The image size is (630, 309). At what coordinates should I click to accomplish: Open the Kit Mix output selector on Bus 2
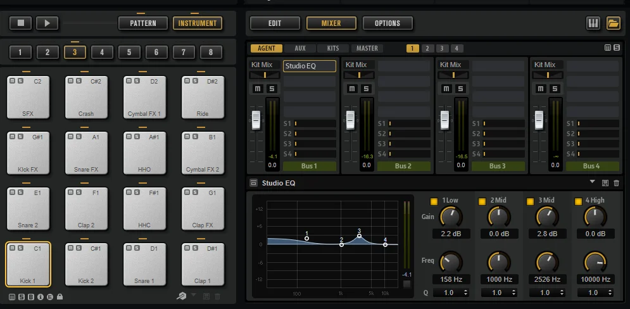359,65
